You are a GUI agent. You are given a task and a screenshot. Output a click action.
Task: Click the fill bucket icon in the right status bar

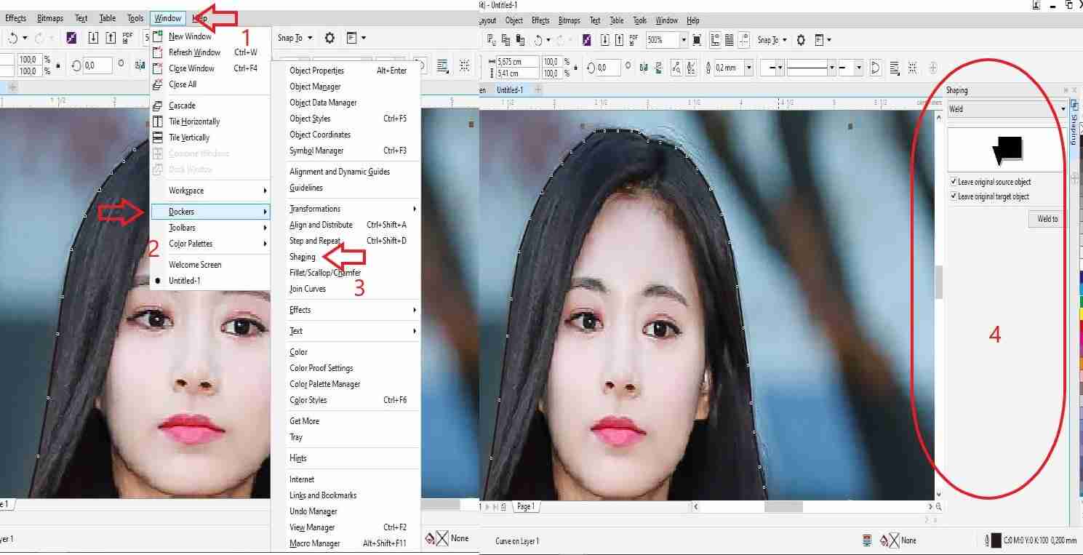885,540
